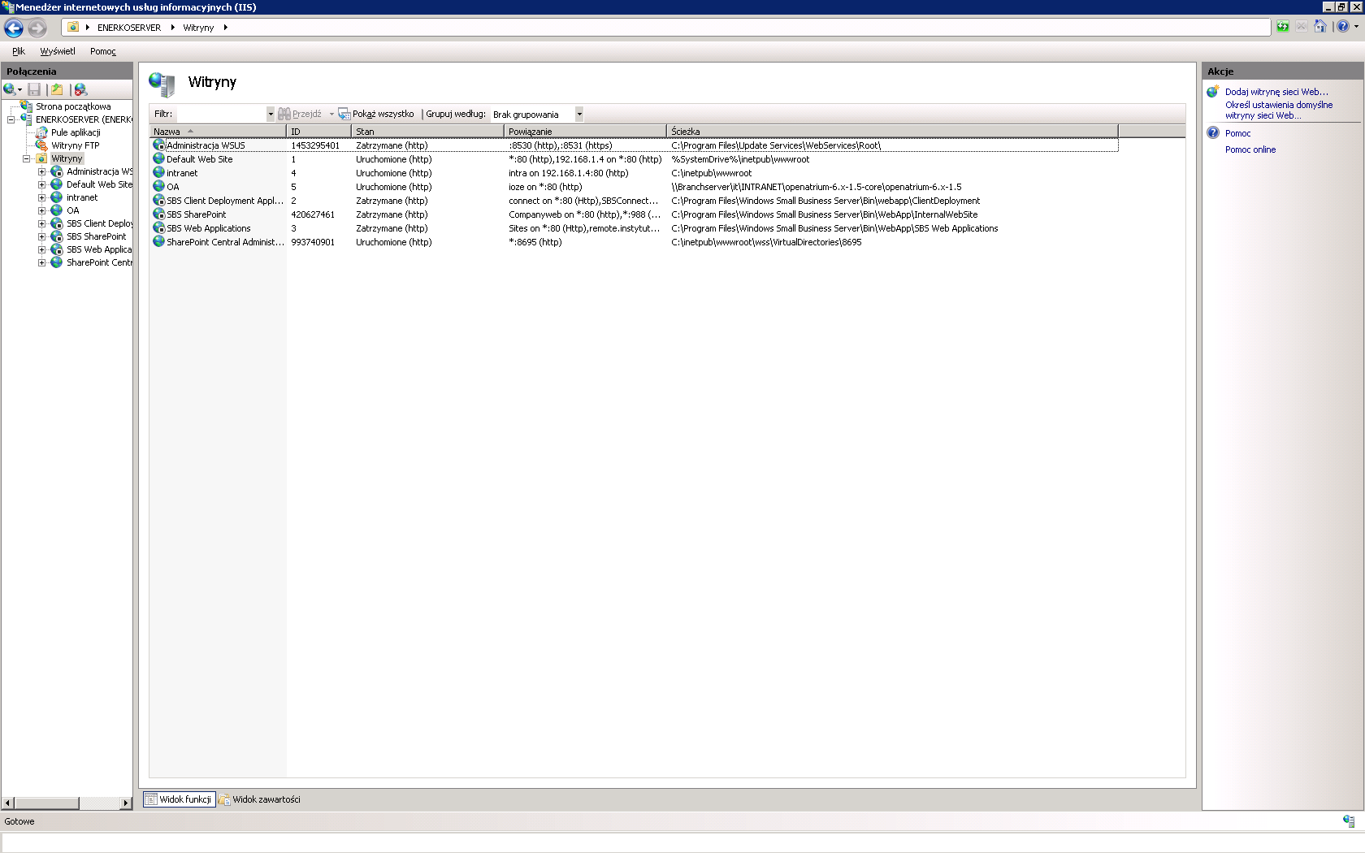Open the Wyświetl menu
Image resolution: width=1365 pixels, height=853 pixels.
click(58, 51)
